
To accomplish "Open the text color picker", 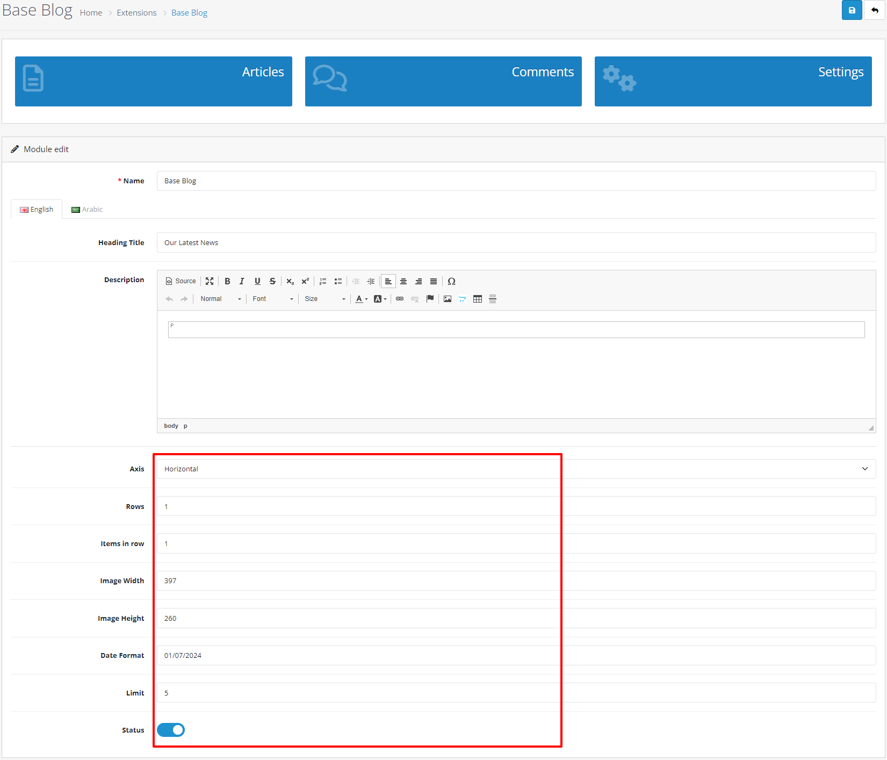I will [x=361, y=299].
